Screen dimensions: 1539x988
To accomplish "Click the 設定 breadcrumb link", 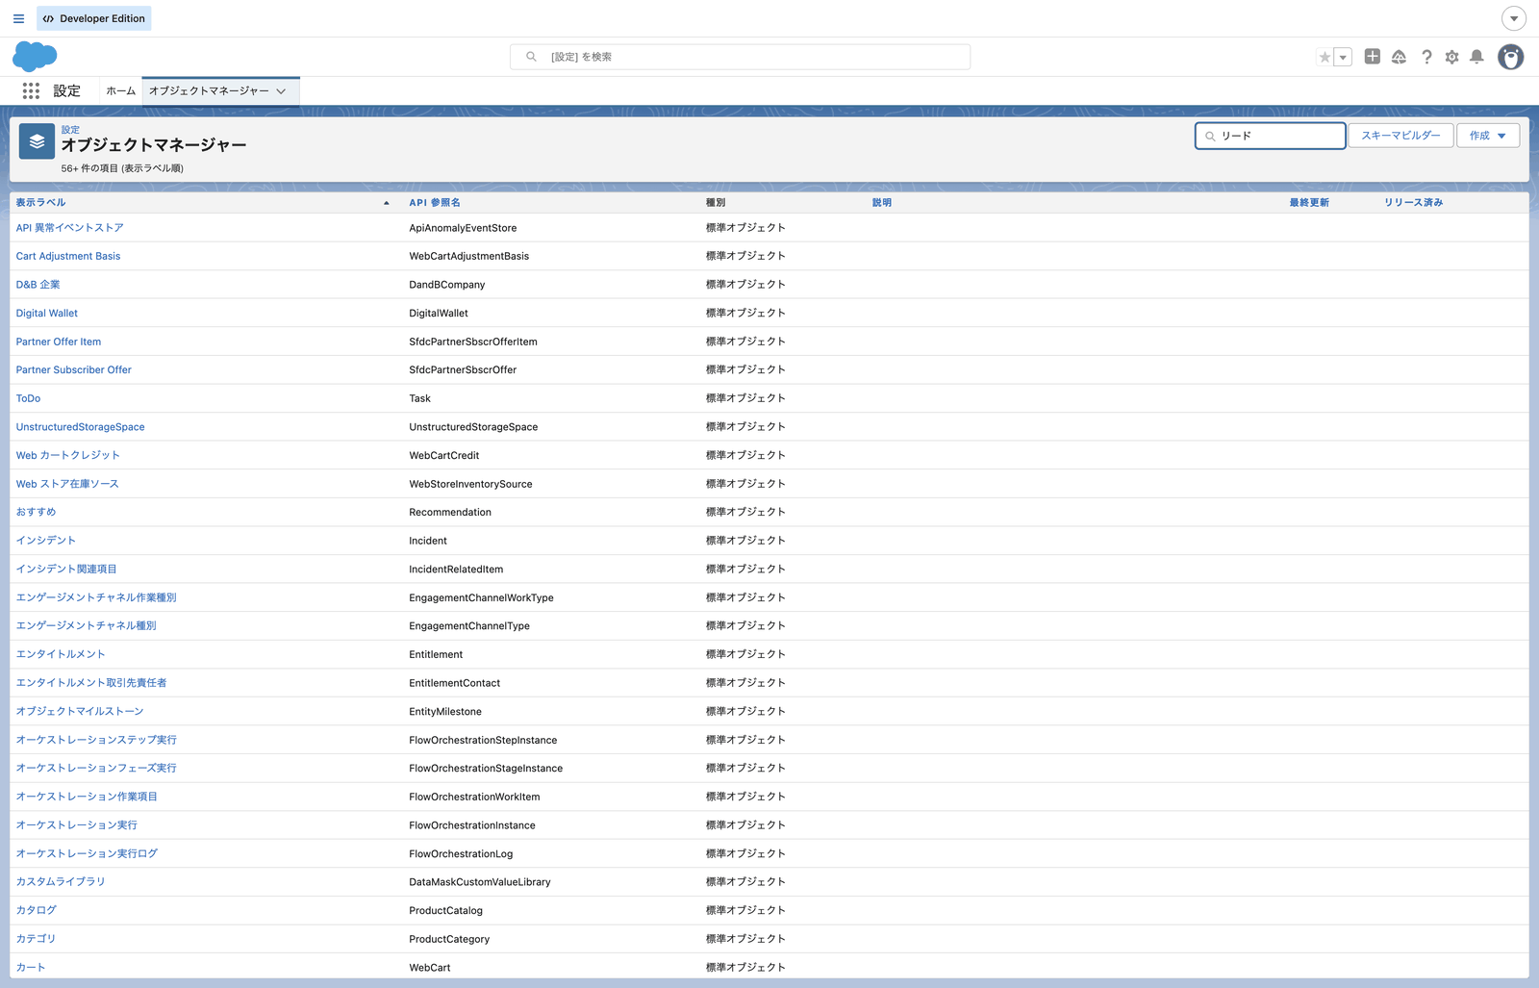I will (x=70, y=130).
